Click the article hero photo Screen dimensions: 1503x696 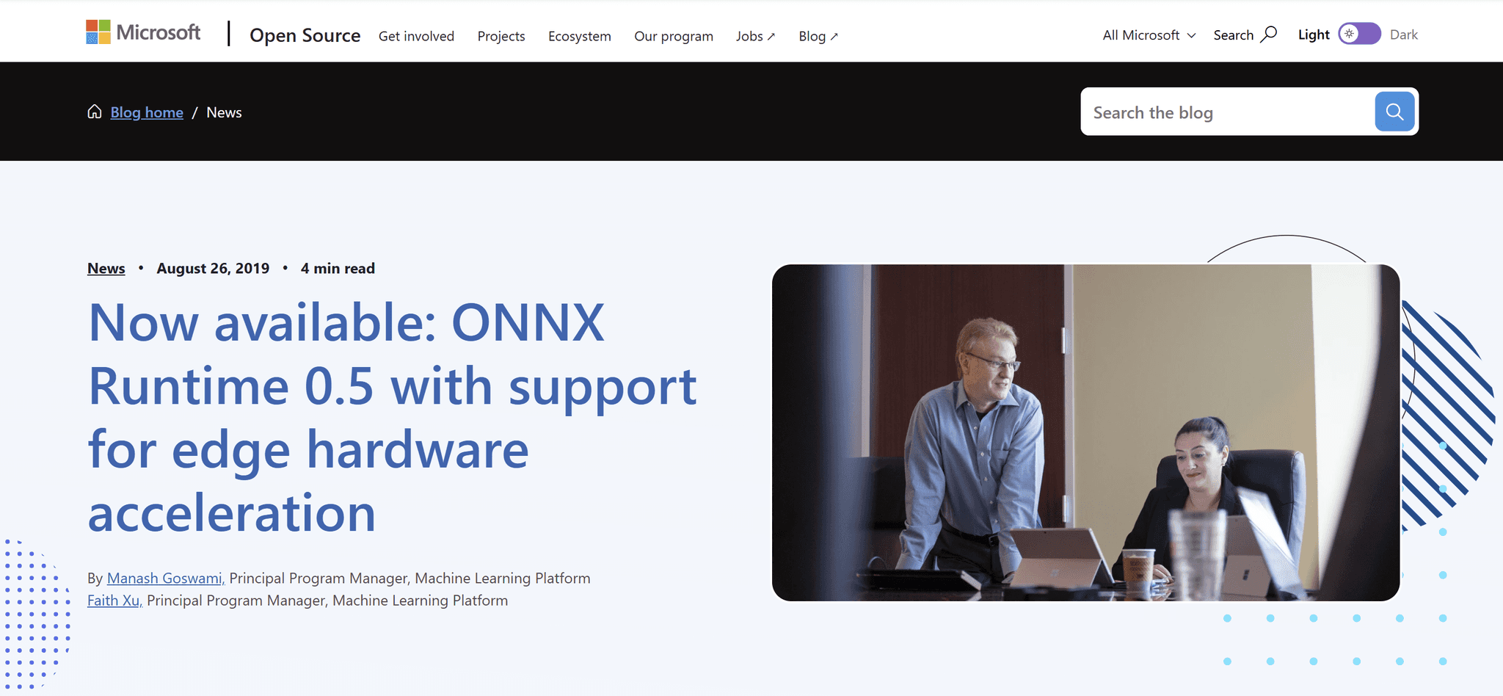point(1086,432)
